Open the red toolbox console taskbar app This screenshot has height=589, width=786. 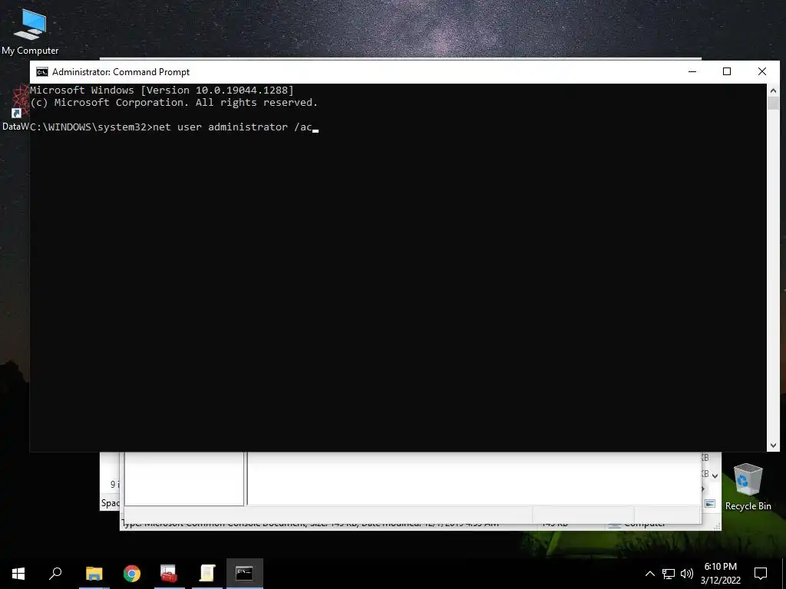(x=169, y=574)
